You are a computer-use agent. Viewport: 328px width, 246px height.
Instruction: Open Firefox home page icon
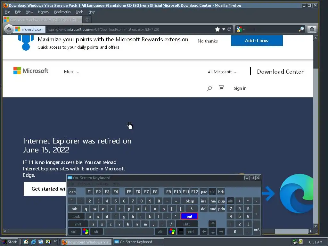click(x=312, y=29)
